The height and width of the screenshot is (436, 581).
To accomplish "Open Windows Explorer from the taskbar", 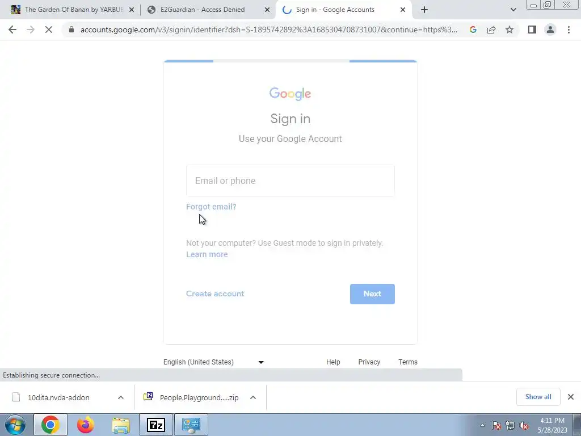I will (121, 425).
